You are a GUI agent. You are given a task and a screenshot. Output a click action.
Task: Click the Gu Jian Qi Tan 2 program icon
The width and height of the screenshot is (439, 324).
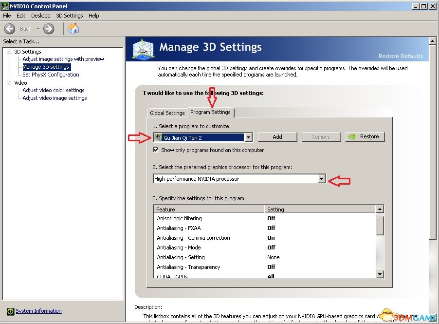[x=158, y=137]
